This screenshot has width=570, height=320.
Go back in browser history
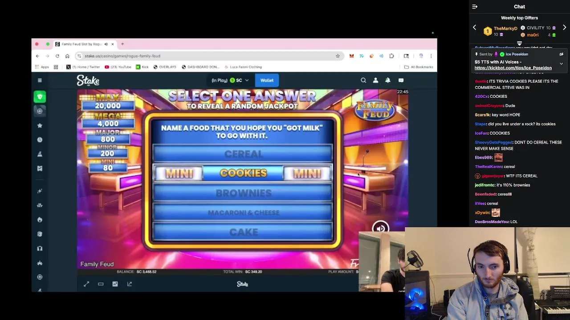coord(37,56)
